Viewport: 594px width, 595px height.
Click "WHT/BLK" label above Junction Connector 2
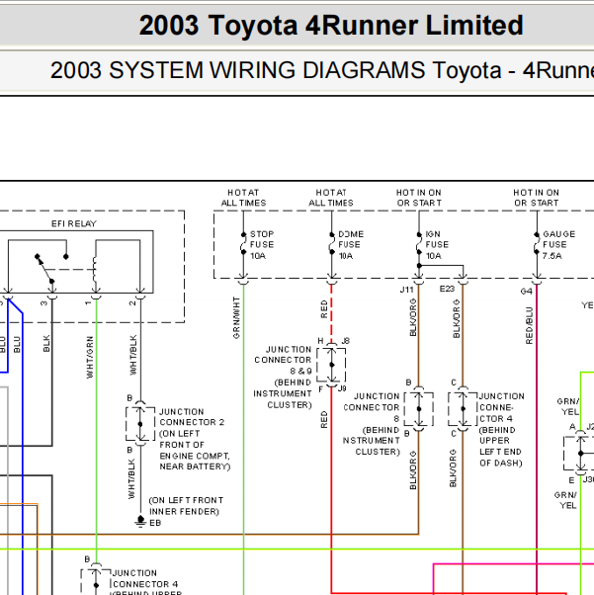click(133, 355)
